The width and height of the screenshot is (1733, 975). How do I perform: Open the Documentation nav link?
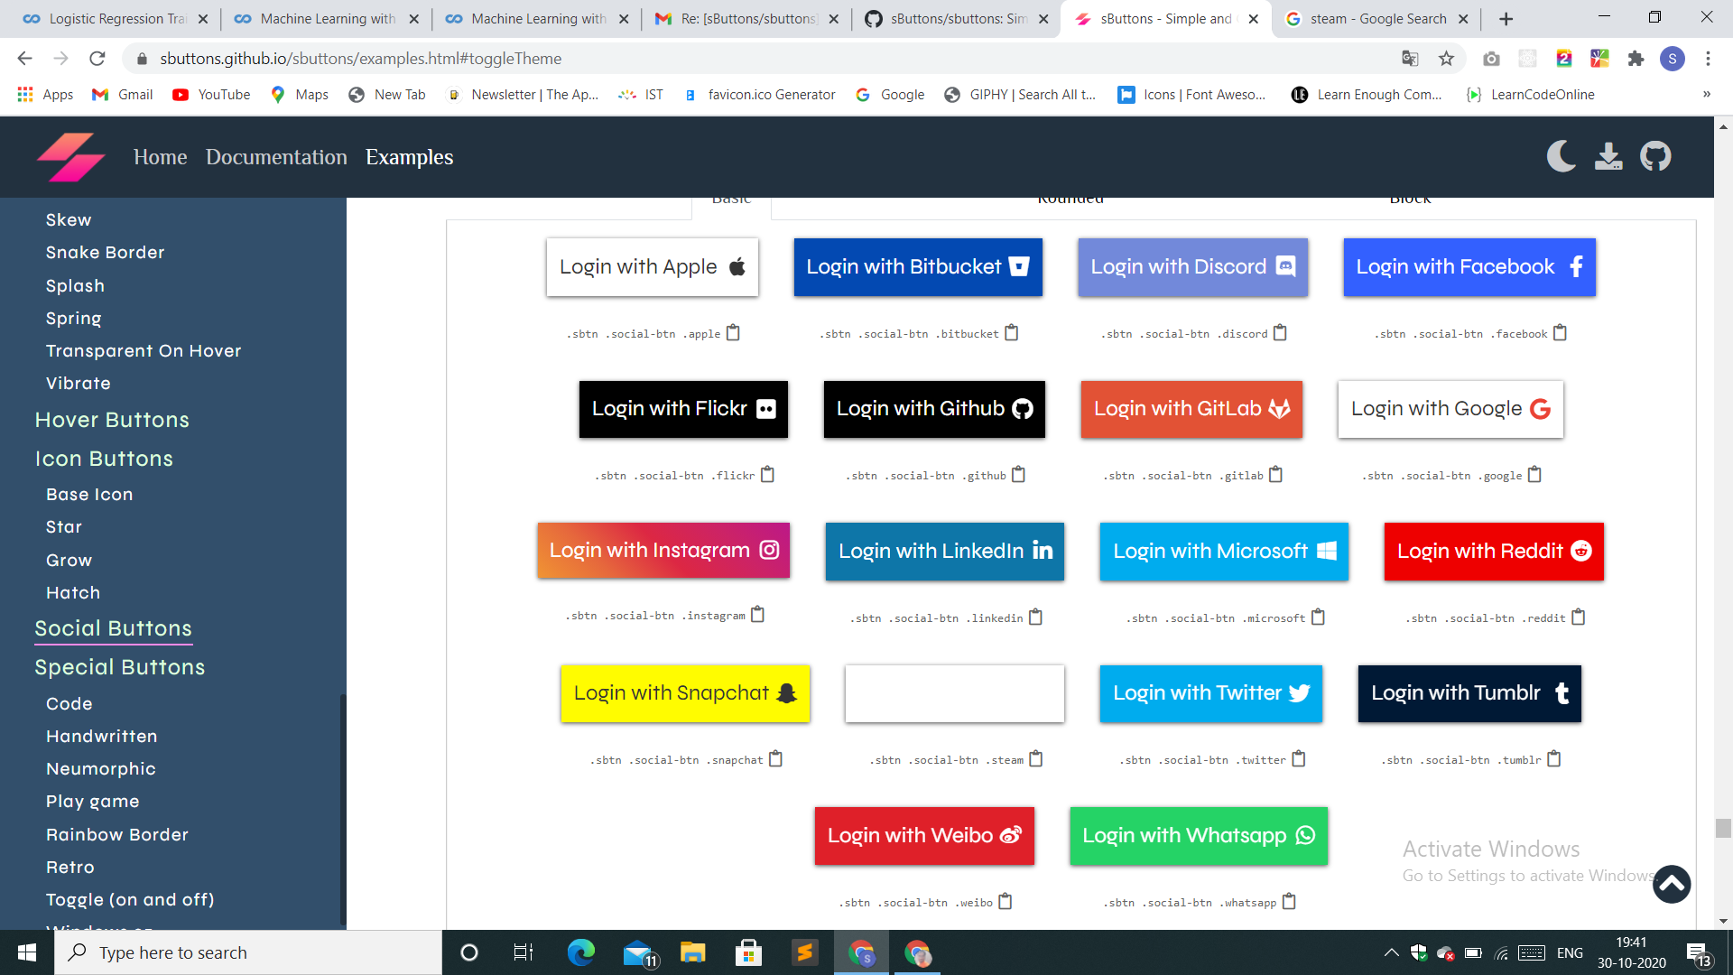coord(276,157)
